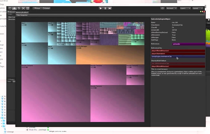Viewport: 210px width, 134px height.
Task: Open player(MonoBehaviour) under ShortestPathToRoot
Action: point(178,66)
